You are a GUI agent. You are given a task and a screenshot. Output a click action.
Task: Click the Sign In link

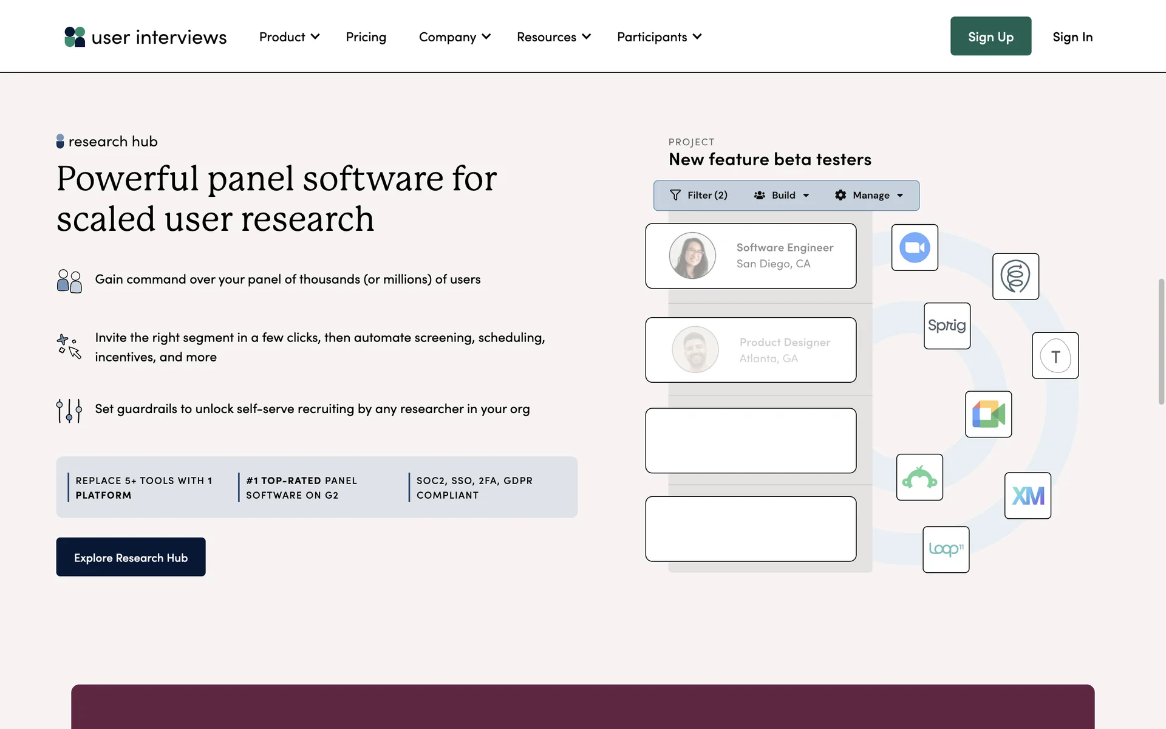click(x=1072, y=37)
